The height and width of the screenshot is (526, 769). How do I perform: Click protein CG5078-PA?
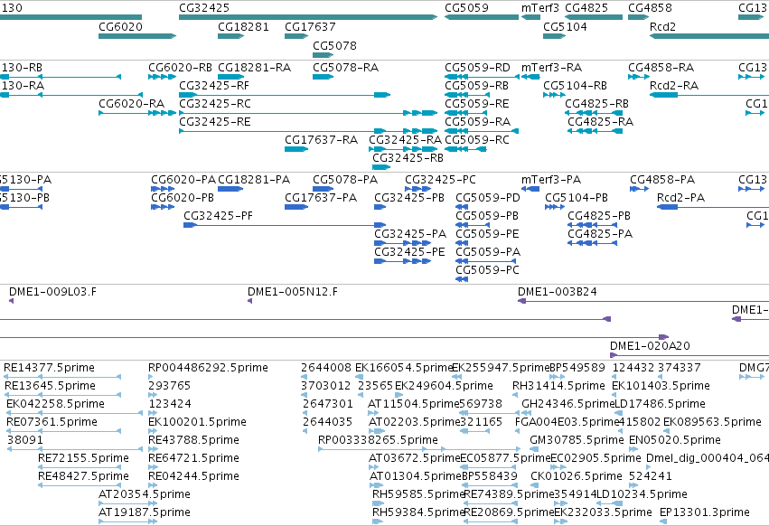(345, 180)
